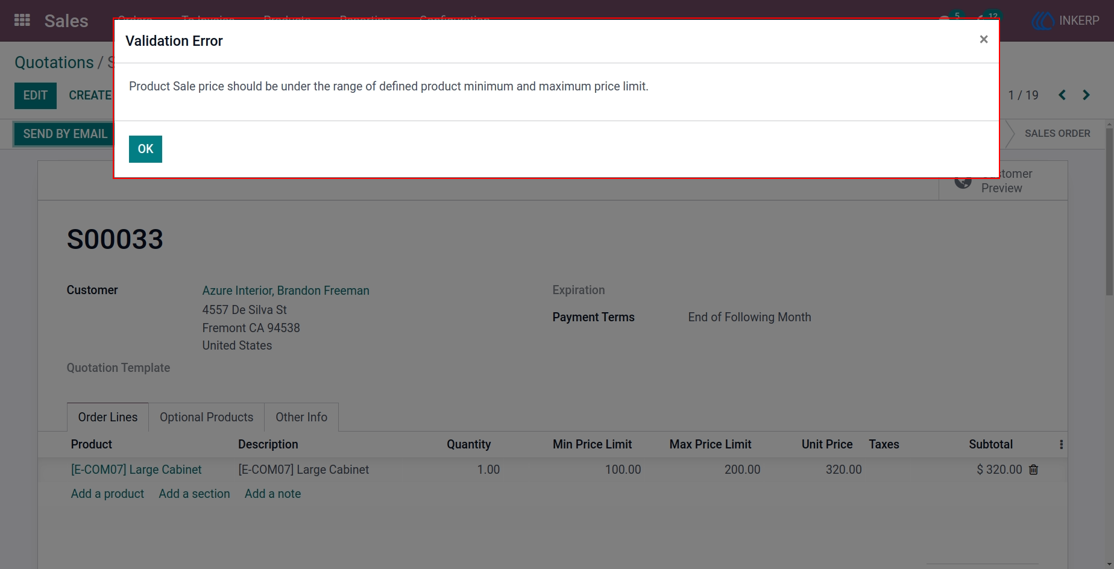Click the 320.00 unit price cell
Viewport: 1114px width, 569px height.
tap(843, 470)
